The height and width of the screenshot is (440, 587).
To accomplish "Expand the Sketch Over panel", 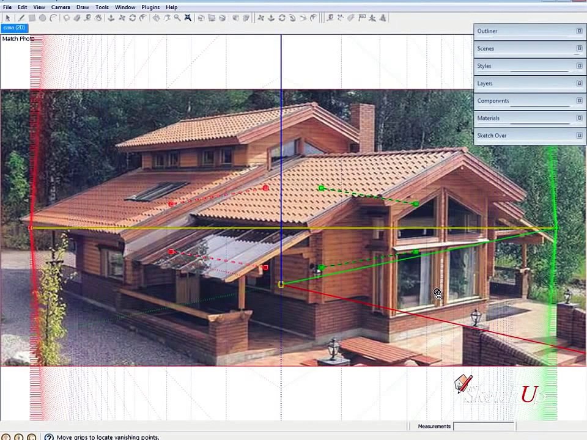I will [x=530, y=136].
